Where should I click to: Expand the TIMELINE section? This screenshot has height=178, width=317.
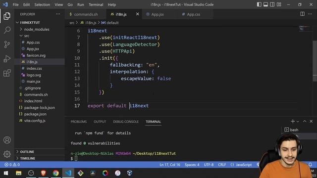tap(25, 158)
